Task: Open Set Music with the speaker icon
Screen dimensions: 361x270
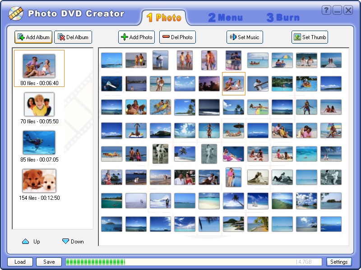Action: click(233, 37)
